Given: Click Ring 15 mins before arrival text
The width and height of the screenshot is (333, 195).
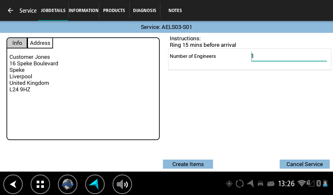Looking at the screenshot, I should click(x=203, y=45).
